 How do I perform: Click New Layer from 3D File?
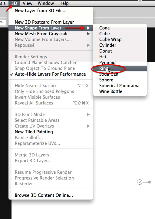(51, 11)
